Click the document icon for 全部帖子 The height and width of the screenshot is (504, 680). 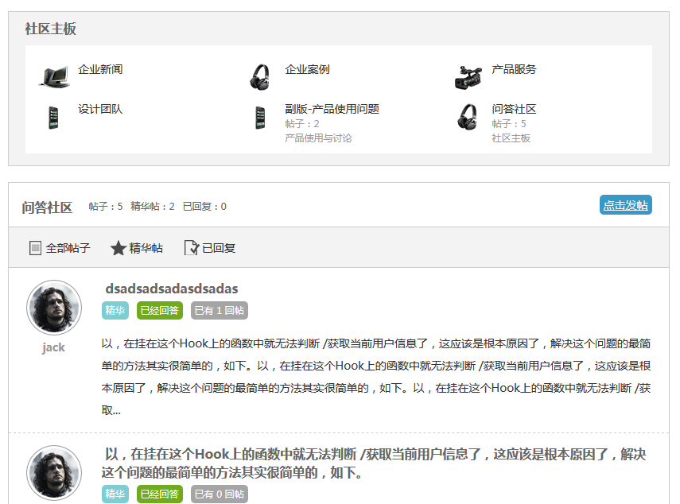[x=35, y=248]
